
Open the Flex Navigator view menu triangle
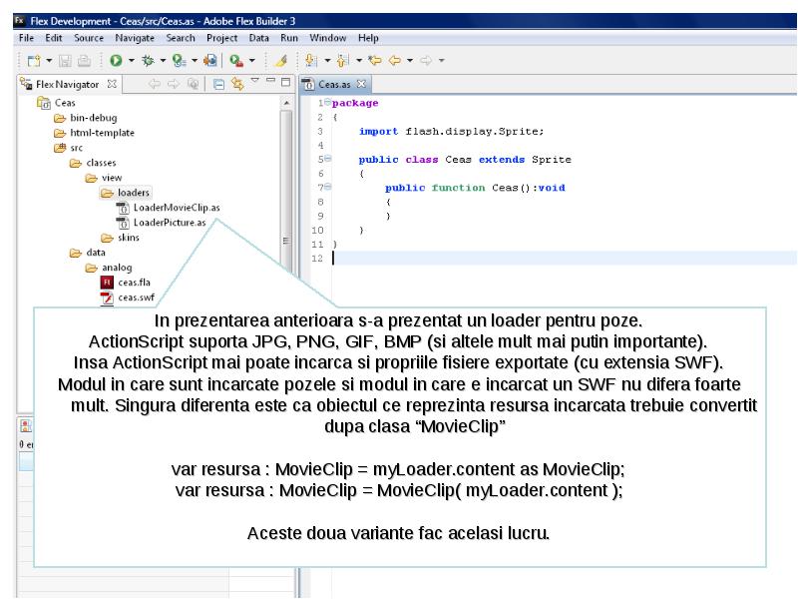point(255,80)
